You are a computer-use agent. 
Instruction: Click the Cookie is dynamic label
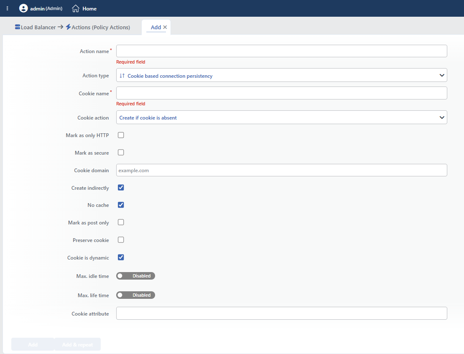coord(88,258)
